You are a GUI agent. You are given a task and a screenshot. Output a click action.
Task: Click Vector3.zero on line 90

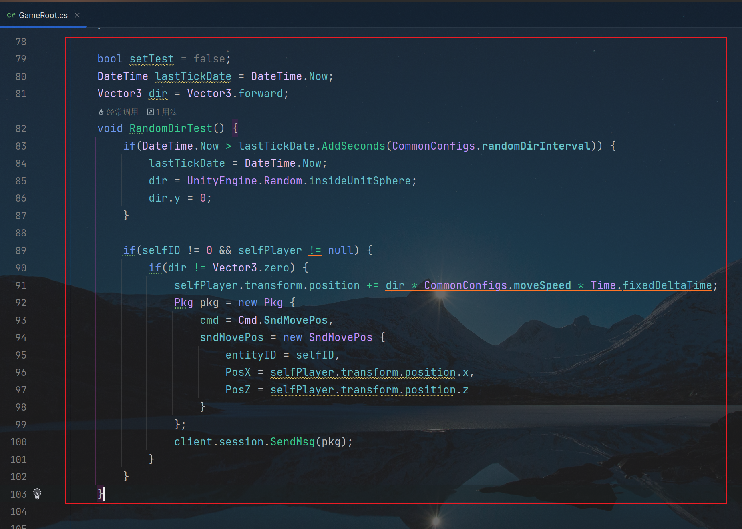point(251,268)
